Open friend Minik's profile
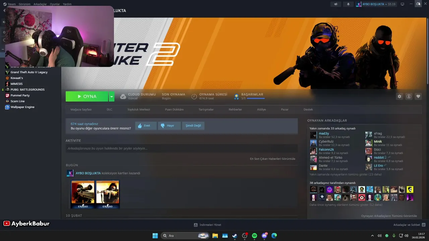 tap(378, 142)
